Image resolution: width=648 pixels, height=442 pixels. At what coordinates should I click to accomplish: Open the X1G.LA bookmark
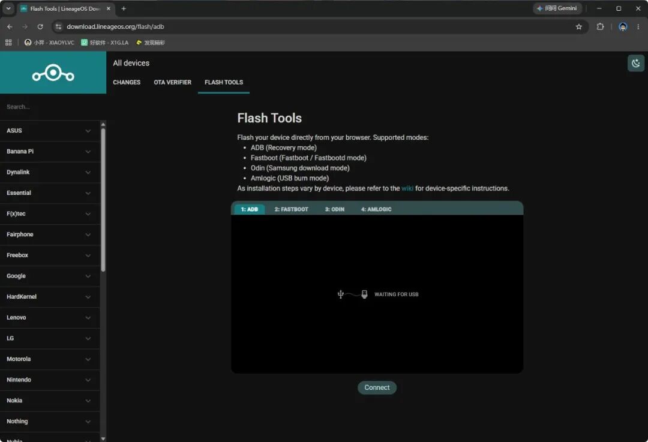(104, 43)
